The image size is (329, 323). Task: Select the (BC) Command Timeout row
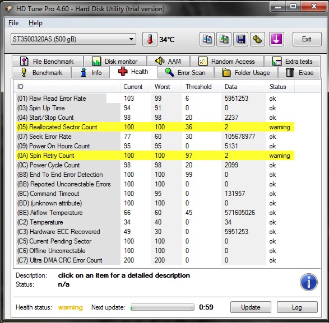coord(155,194)
